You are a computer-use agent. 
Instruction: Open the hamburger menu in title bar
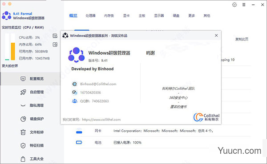244,5
